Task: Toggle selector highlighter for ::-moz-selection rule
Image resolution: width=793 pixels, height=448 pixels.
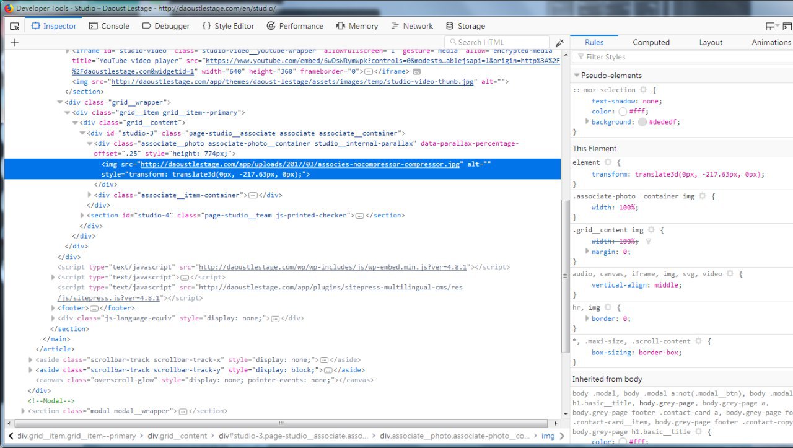Action: (643, 90)
